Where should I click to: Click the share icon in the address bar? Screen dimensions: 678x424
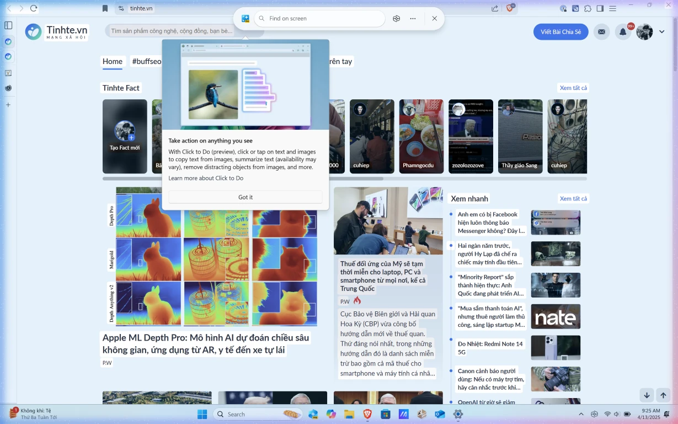[495, 8]
